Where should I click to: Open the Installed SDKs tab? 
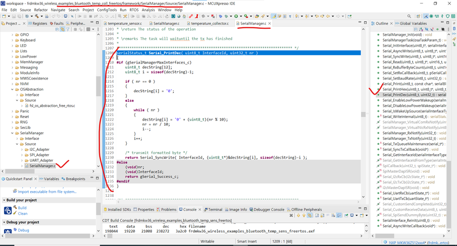(117, 209)
